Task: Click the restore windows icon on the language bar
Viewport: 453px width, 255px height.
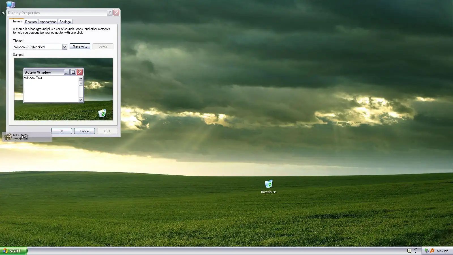Action: (416, 249)
